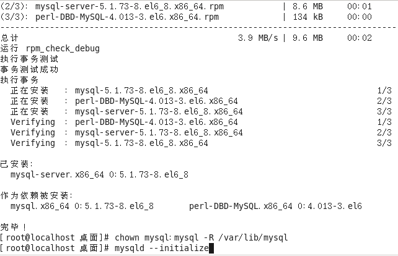The width and height of the screenshot is (398, 256).
Task: Click the 事务测试成功 output line
Action: coord(29,69)
